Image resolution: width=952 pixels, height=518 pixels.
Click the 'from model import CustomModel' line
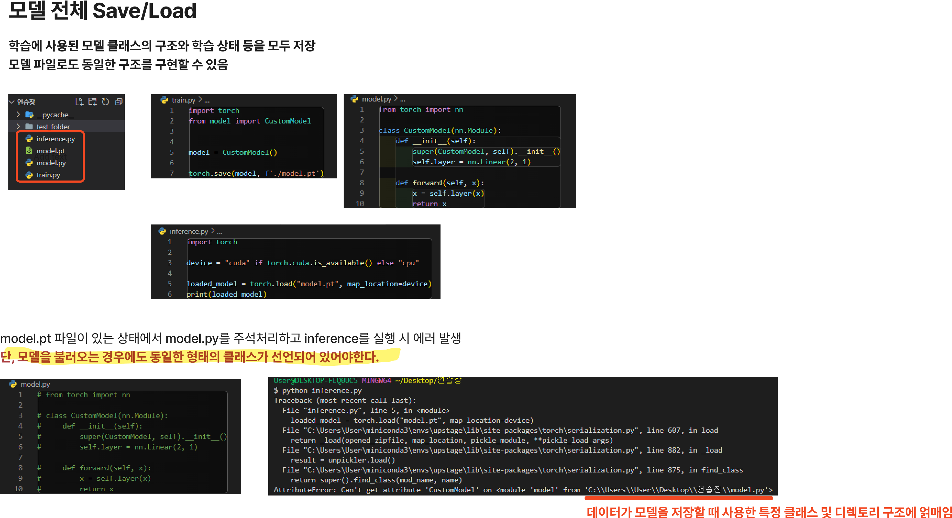click(250, 121)
